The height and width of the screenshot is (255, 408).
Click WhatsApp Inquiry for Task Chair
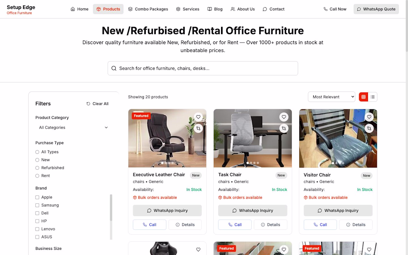253,211
